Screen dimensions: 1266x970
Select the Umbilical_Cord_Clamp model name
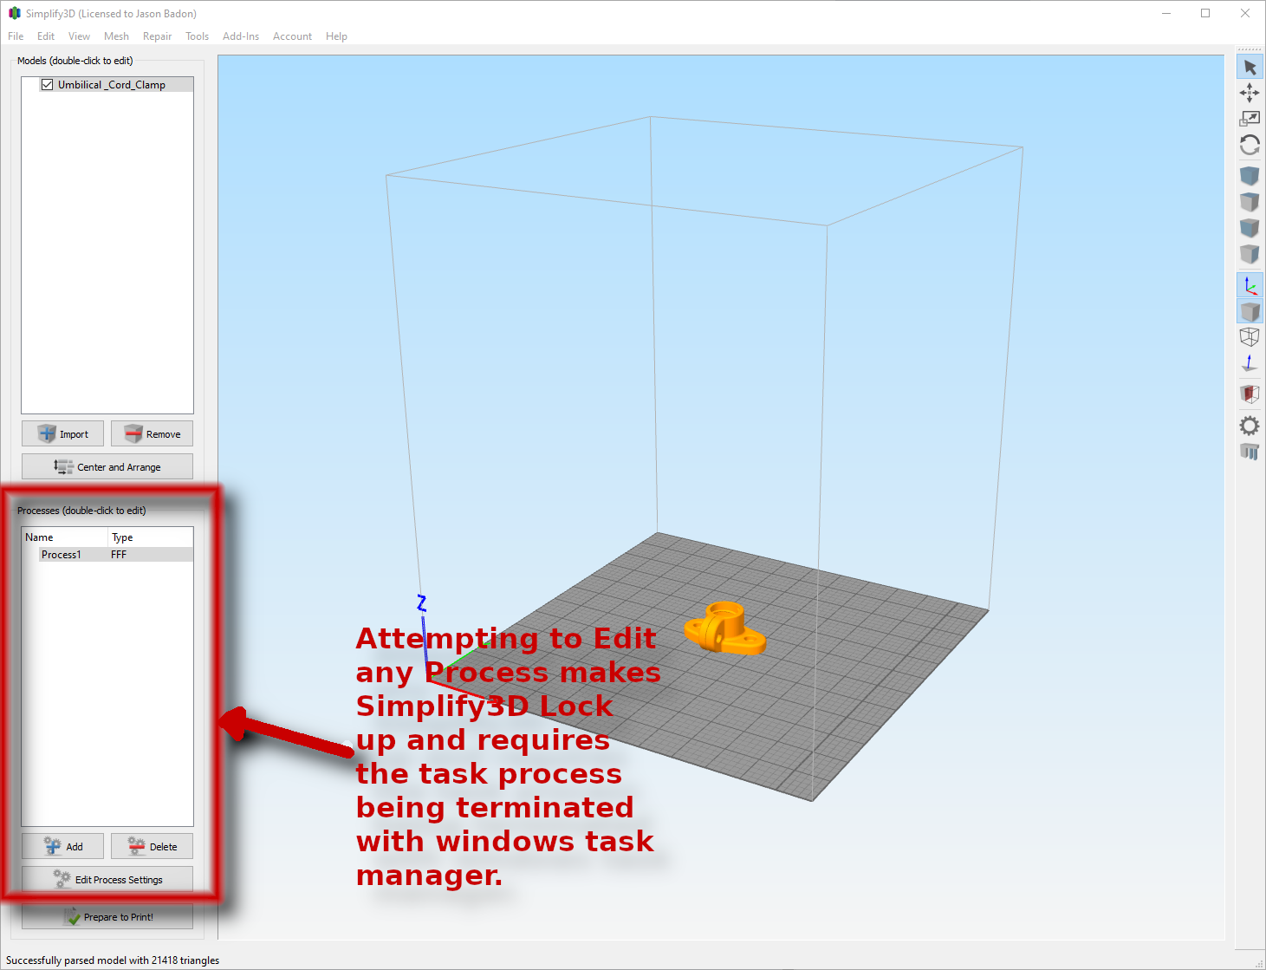[x=112, y=85]
